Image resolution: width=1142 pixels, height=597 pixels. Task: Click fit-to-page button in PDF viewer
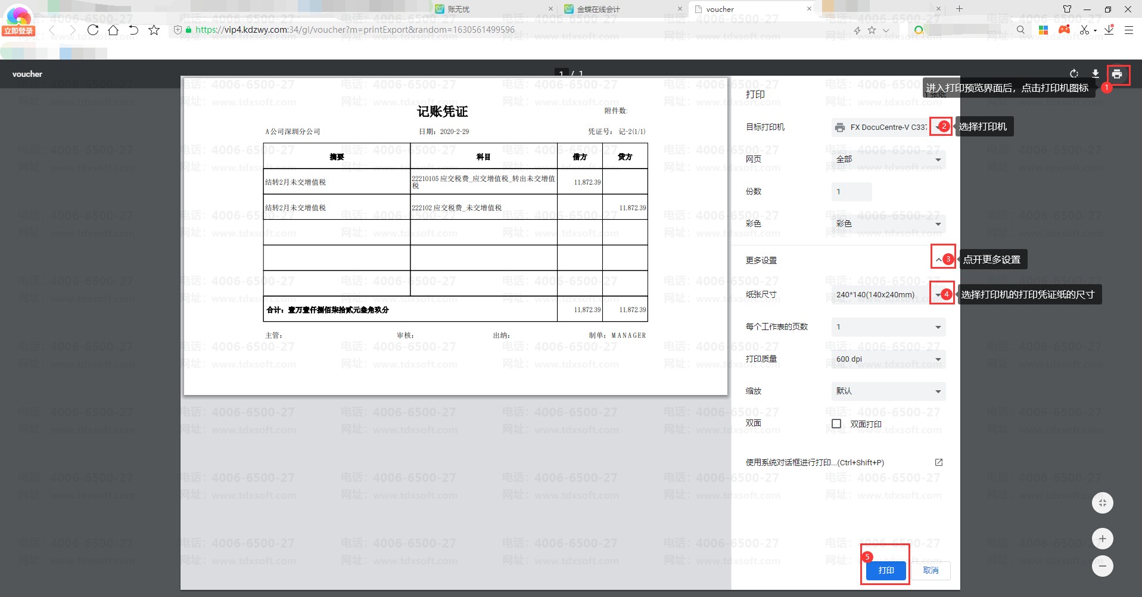1102,503
